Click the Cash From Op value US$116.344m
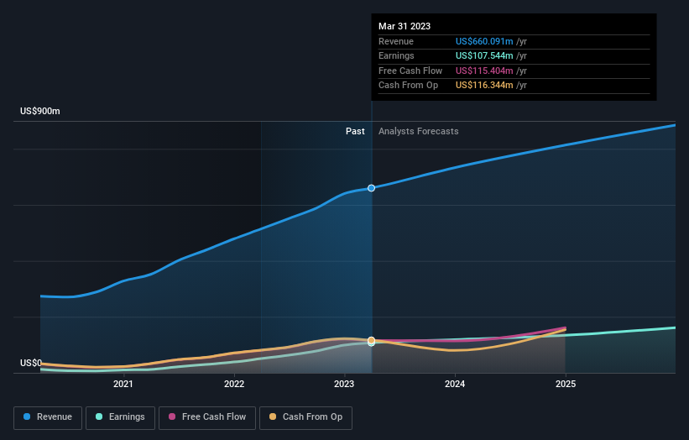Viewport: 689px width, 440px height. (x=484, y=86)
